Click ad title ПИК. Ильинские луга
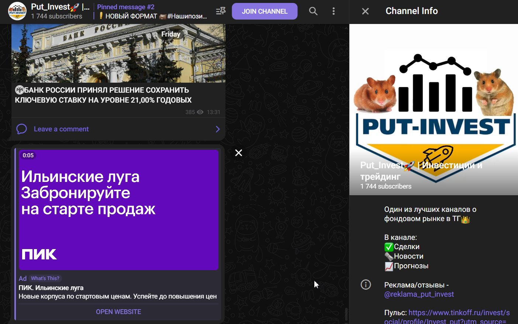 (x=51, y=288)
